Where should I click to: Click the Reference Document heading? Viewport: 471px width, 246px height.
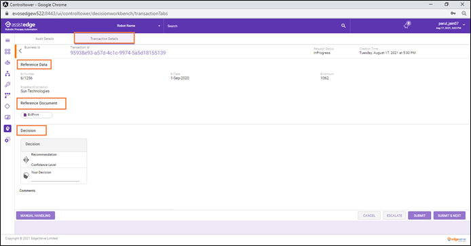39,103
